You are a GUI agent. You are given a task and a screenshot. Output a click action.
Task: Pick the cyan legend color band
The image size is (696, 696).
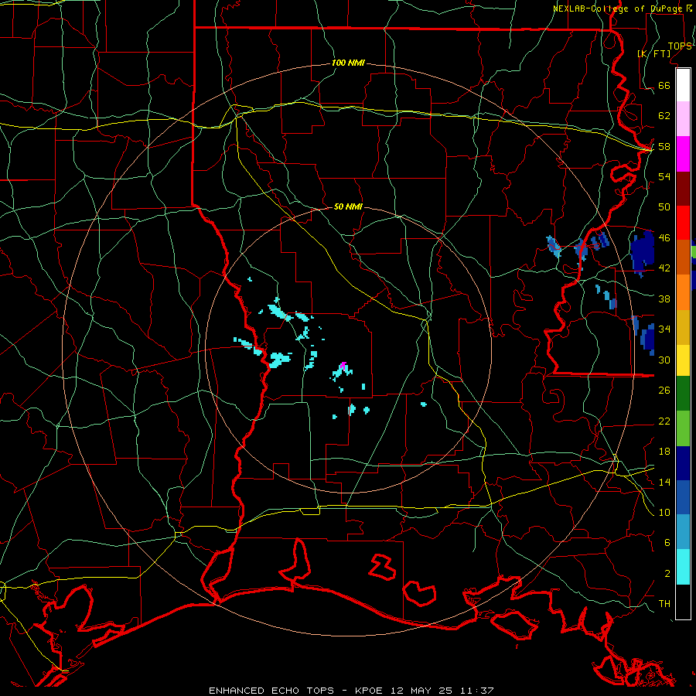(683, 567)
